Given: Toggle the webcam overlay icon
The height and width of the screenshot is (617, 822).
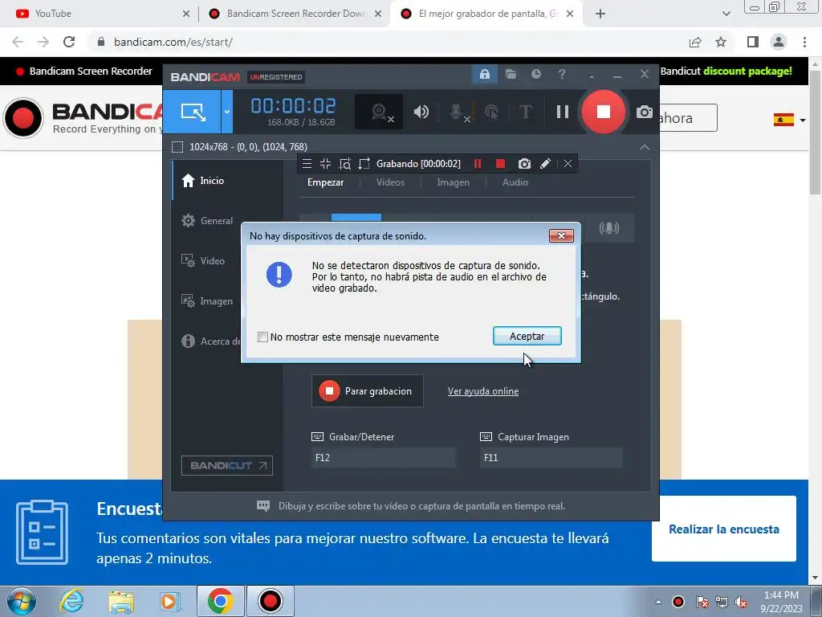Looking at the screenshot, I should [379, 112].
